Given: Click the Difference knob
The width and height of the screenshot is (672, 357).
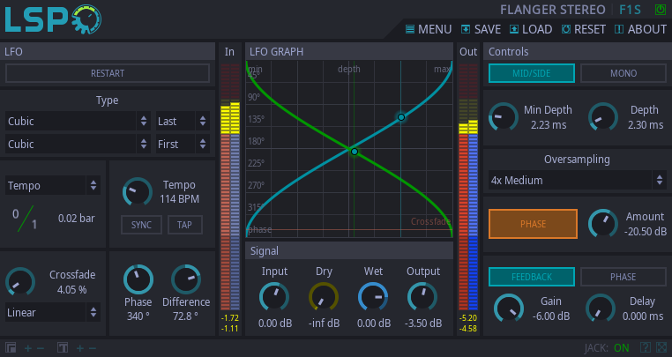Looking at the screenshot, I should 186,279.
